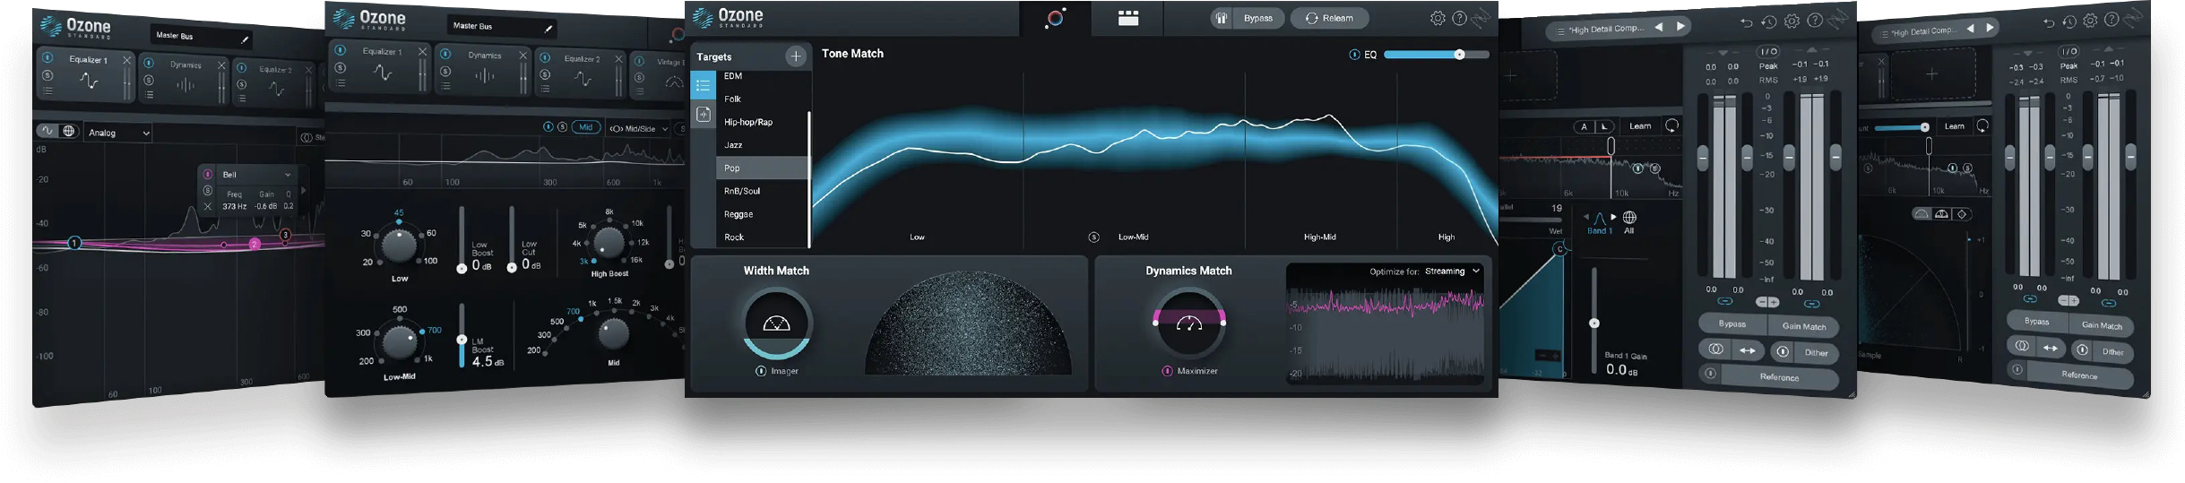
Task: Previous preset arrow in rightmost window
Action: (x=1970, y=29)
